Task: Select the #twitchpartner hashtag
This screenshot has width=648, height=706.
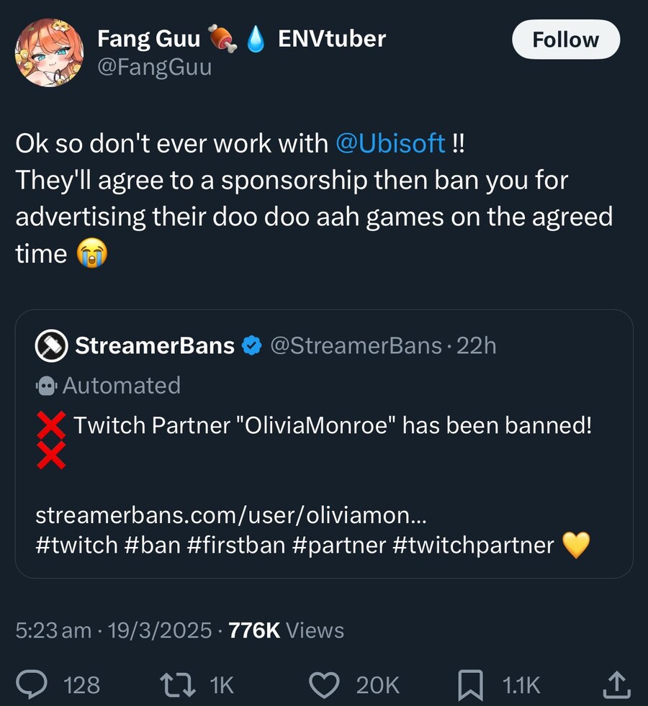Action: (473, 545)
